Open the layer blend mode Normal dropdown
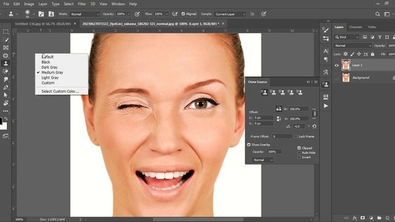 (x=352, y=46)
